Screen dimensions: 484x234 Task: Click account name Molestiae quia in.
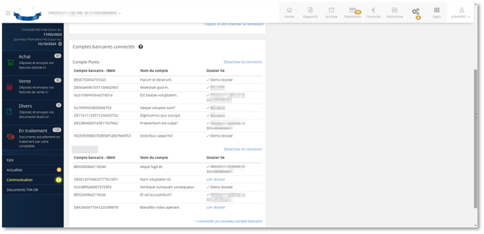154,87
